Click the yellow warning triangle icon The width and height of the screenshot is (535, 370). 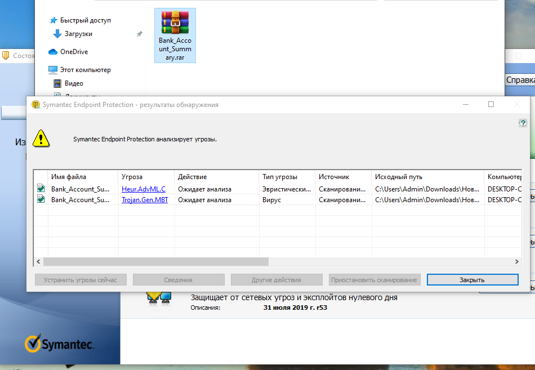(41, 139)
